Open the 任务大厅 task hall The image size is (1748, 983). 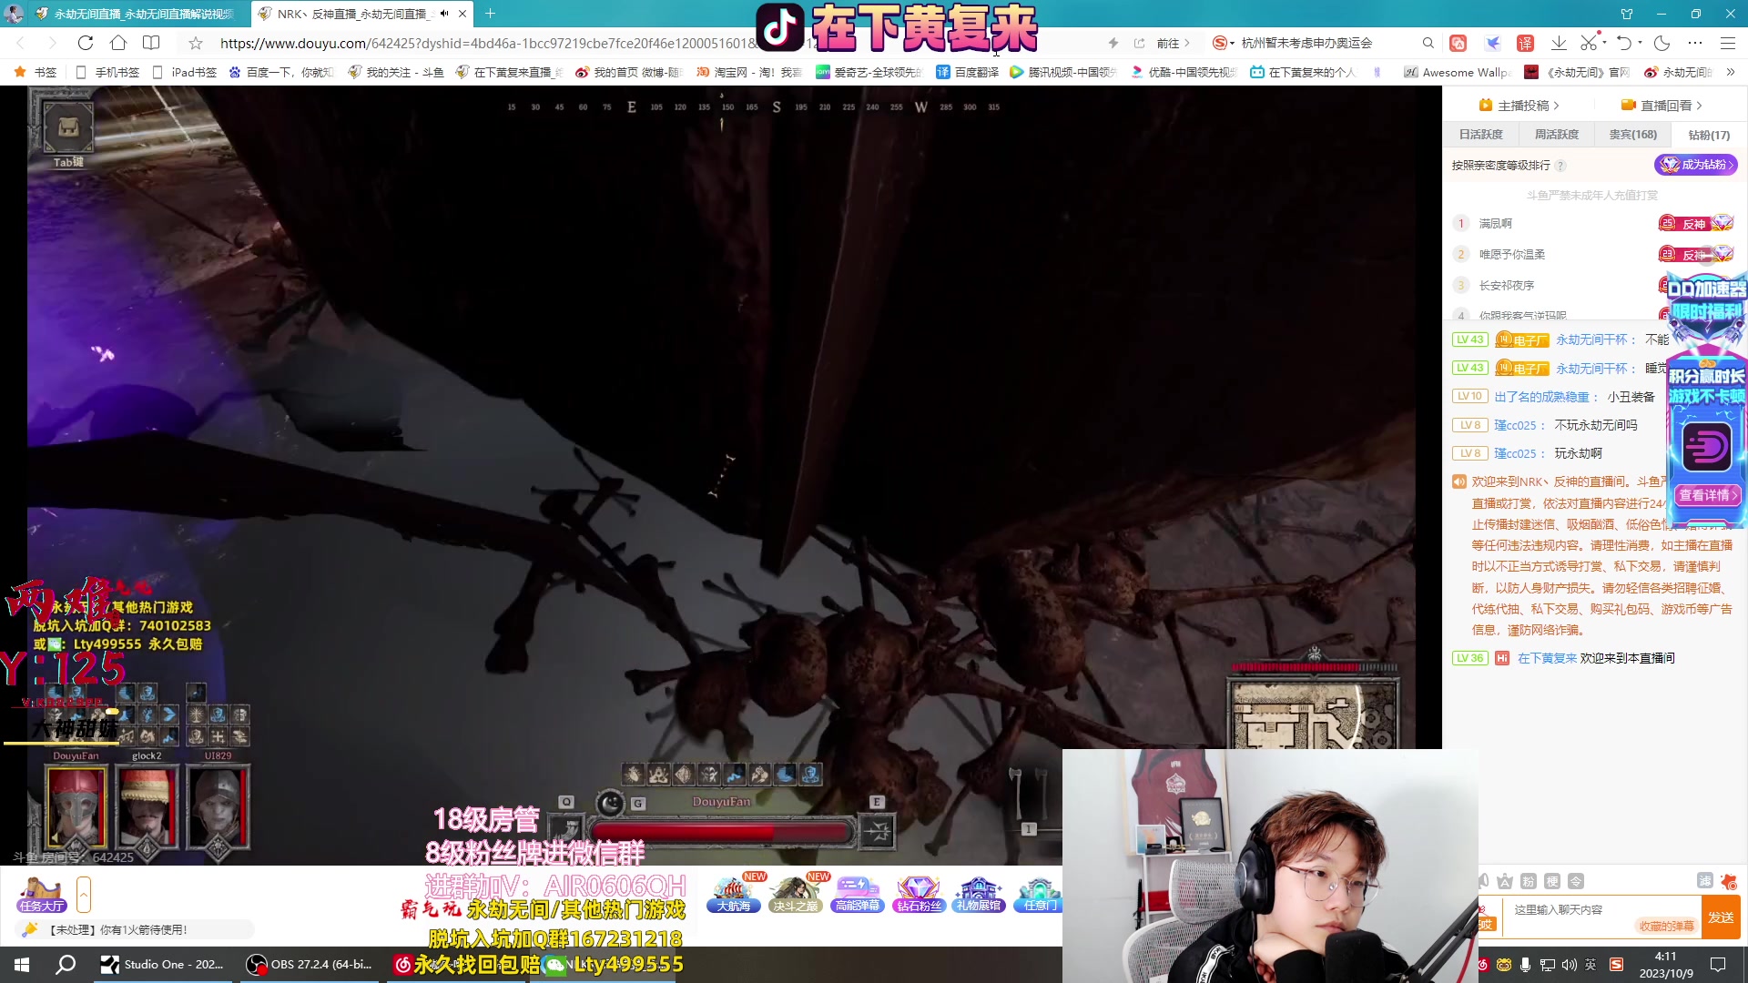coord(42,895)
